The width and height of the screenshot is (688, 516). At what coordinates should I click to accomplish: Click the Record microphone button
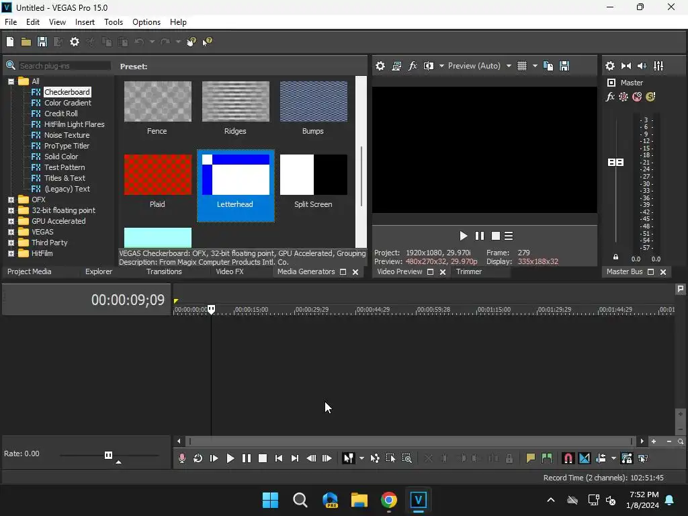(181, 458)
